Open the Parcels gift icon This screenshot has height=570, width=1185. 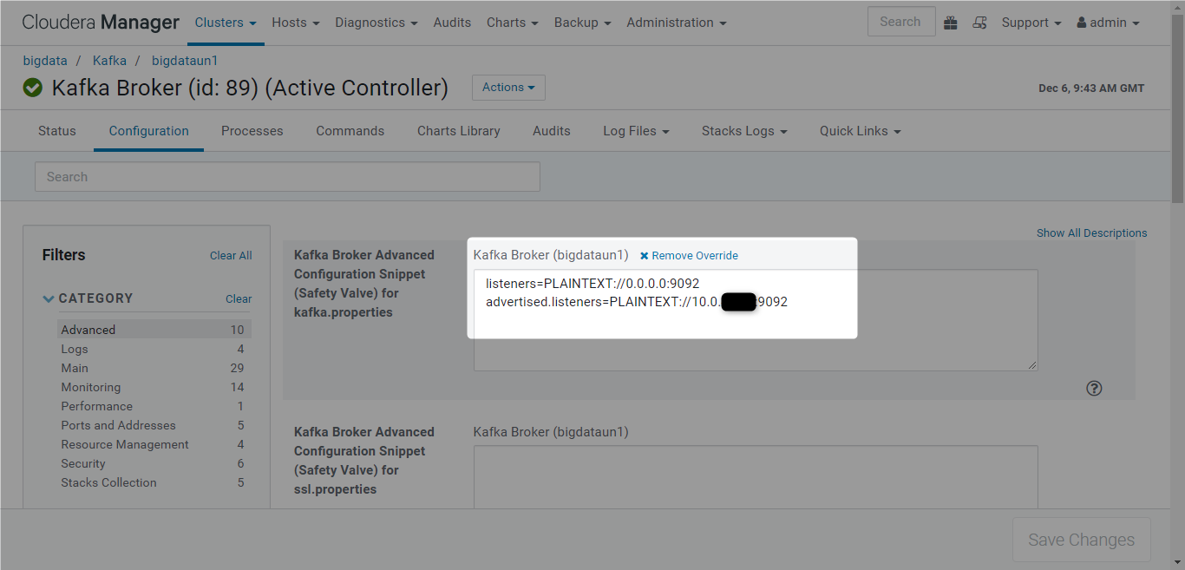[950, 23]
